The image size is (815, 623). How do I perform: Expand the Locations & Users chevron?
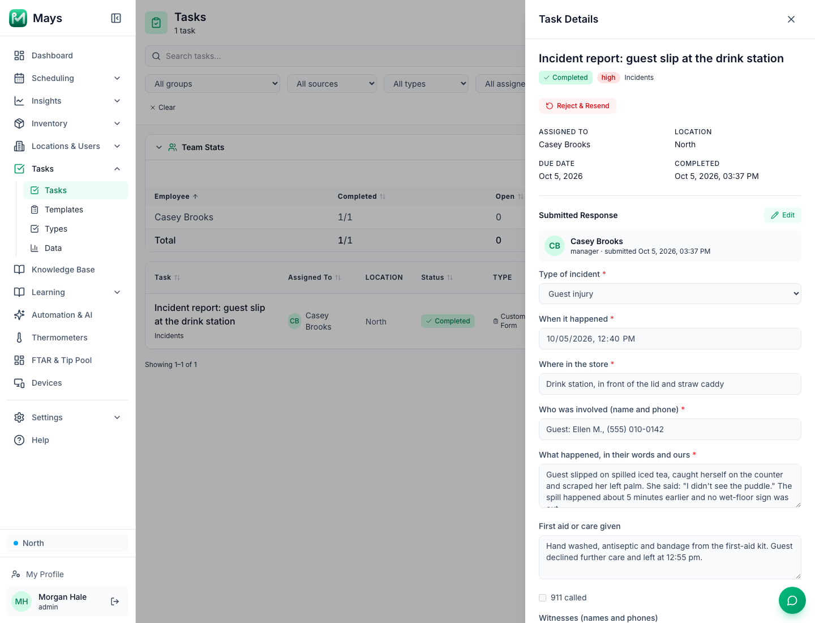point(117,146)
